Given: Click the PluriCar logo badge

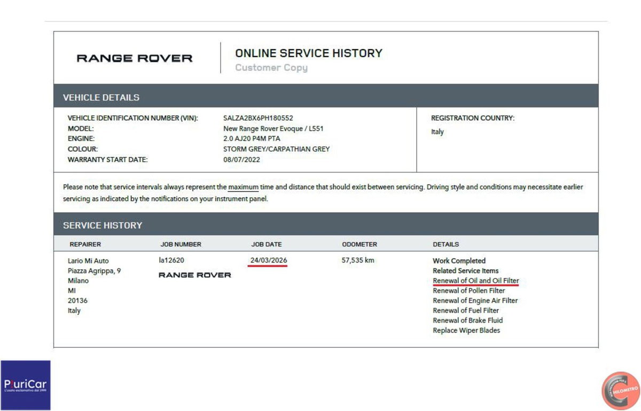Looking at the screenshot, I should click(x=26, y=385).
